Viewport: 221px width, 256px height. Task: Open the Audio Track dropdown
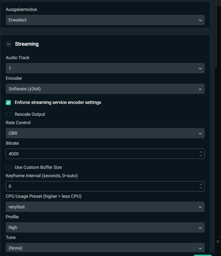click(x=105, y=68)
